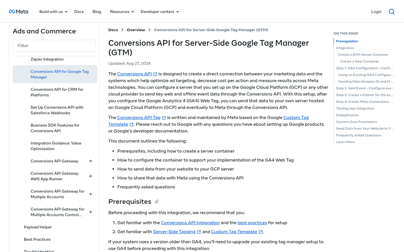Screen dimensions: 404x252
Task: Jump to Testing your integration
Action: click(x=355, y=108)
